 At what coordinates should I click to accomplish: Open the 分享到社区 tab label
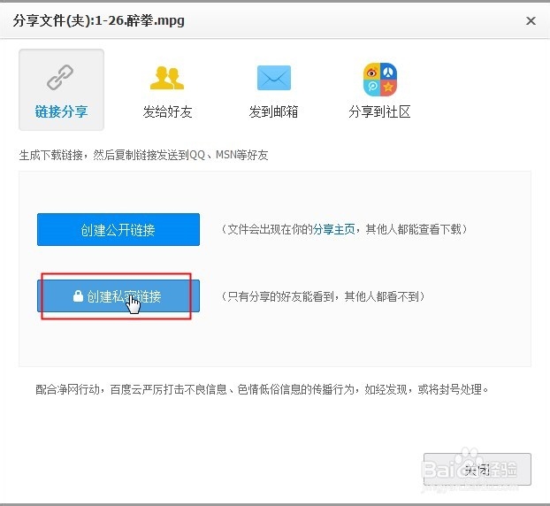[x=379, y=112]
